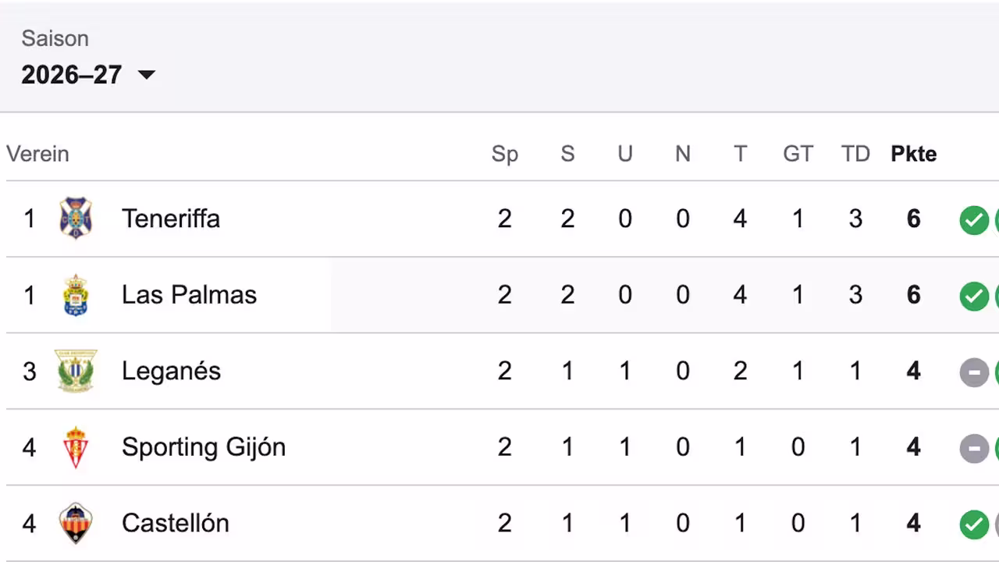999x562 pixels.
Task: Click the Pkte column header
Action: [914, 154]
